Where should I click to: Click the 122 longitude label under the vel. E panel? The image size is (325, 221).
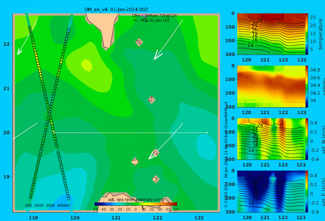tap(283, 217)
